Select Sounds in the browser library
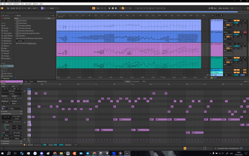This screenshot has width=249, height=156. pos(6,28)
